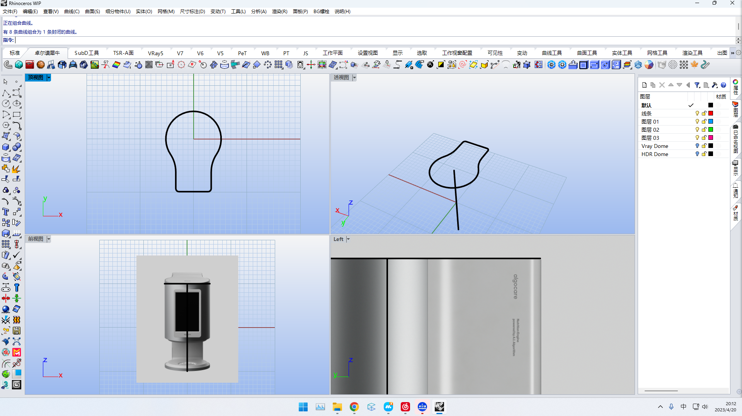Toggle visibility bulb of 线条 layer
Image resolution: width=742 pixels, height=416 pixels.
coord(697,114)
